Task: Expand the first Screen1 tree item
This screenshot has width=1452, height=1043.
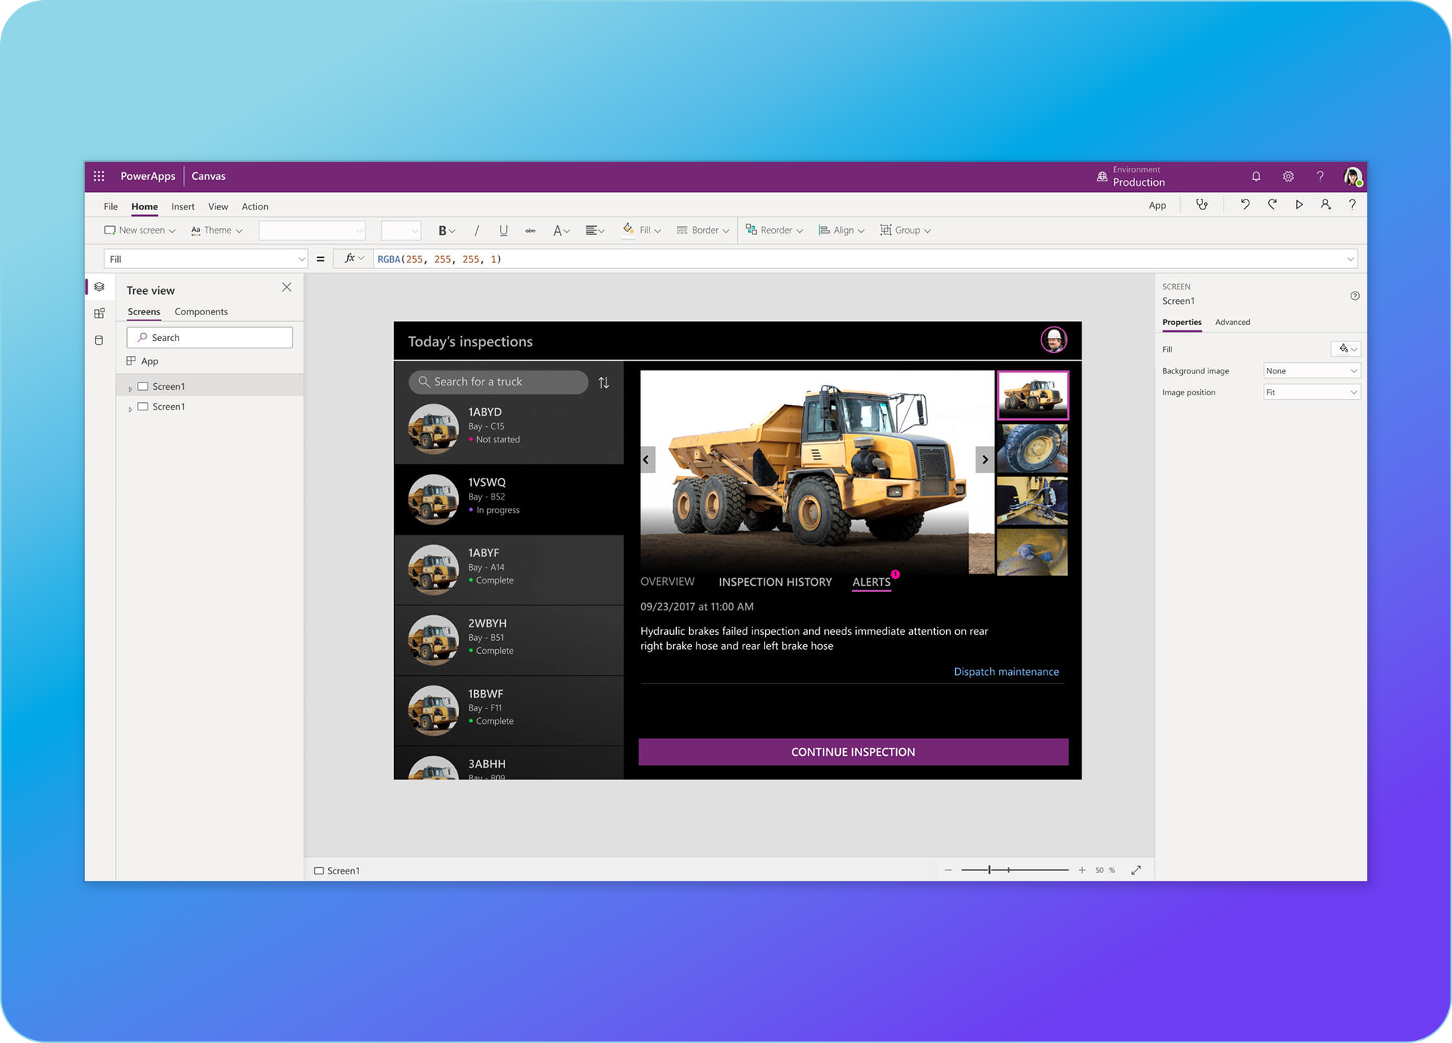Action: point(130,388)
